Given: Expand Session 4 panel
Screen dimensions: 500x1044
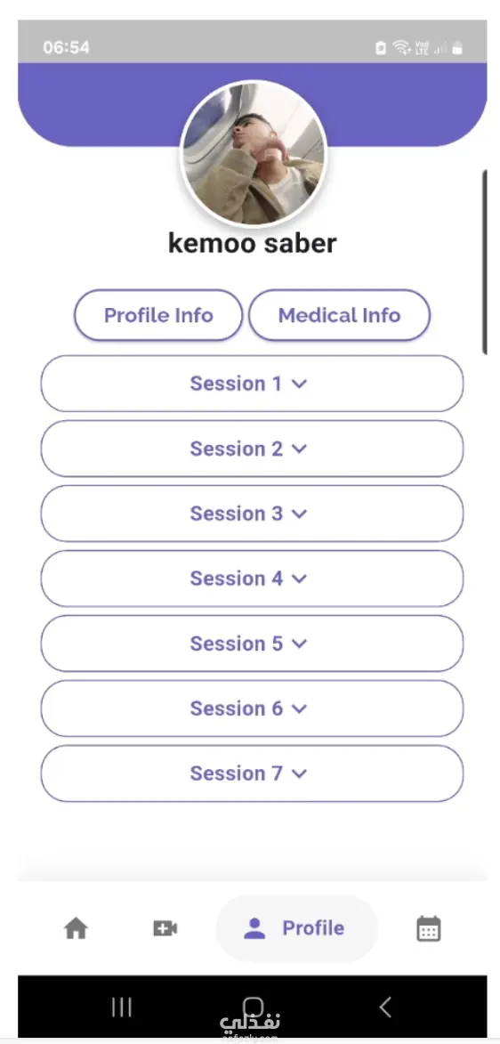Looking at the screenshot, I should (x=253, y=579).
